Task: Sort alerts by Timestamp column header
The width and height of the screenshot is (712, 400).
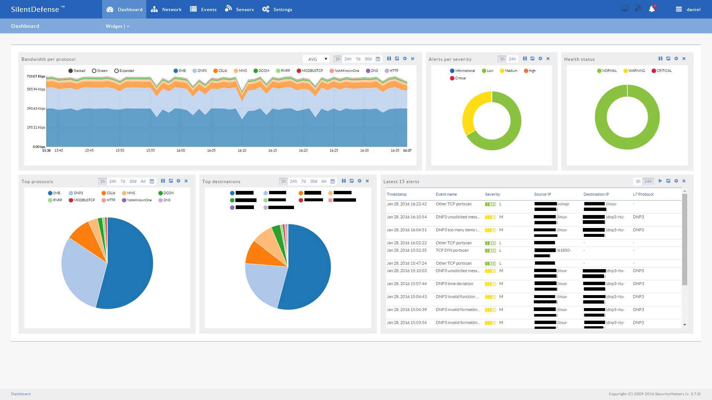Action: pos(396,194)
